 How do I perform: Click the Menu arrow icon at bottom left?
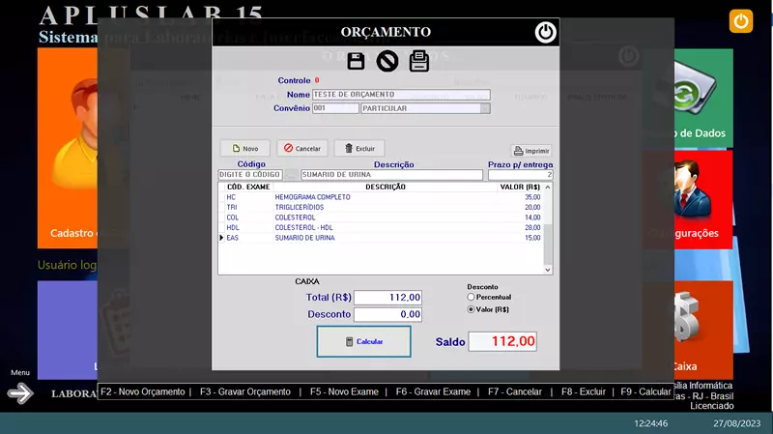click(x=20, y=393)
